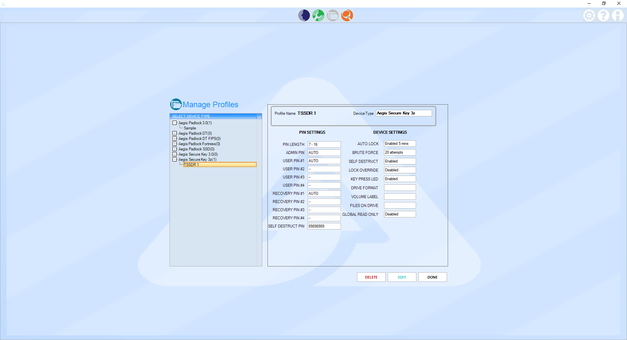Click the EDIT button
Viewport: 627px width, 340px height.
[402, 277]
